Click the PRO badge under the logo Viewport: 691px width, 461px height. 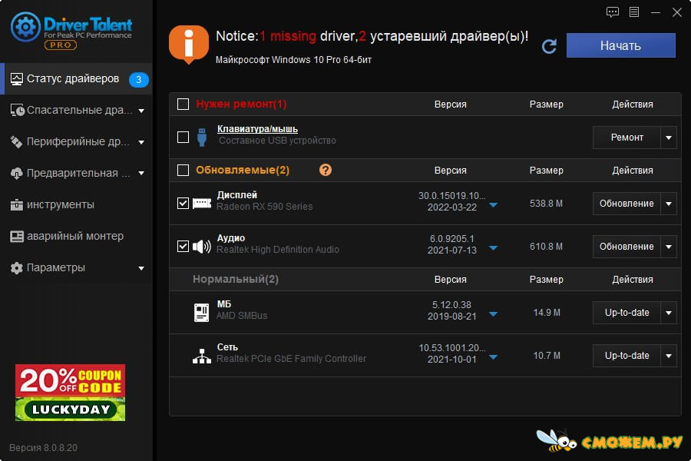point(61,45)
